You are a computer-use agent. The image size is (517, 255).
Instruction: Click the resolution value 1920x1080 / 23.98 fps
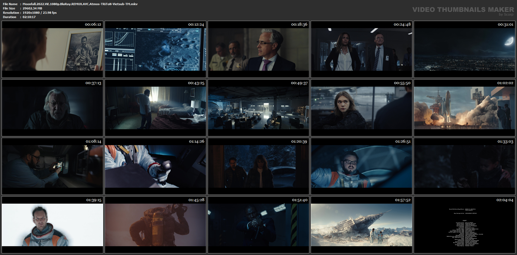pos(40,13)
